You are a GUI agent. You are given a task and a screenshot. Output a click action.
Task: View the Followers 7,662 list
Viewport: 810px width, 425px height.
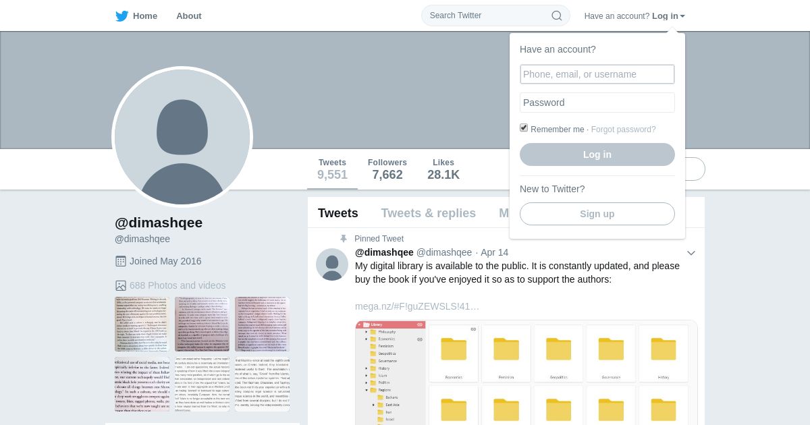pyautogui.click(x=387, y=170)
